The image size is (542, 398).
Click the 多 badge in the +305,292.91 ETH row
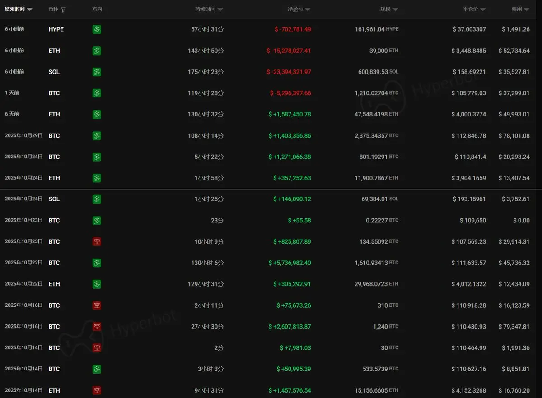(97, 284)
